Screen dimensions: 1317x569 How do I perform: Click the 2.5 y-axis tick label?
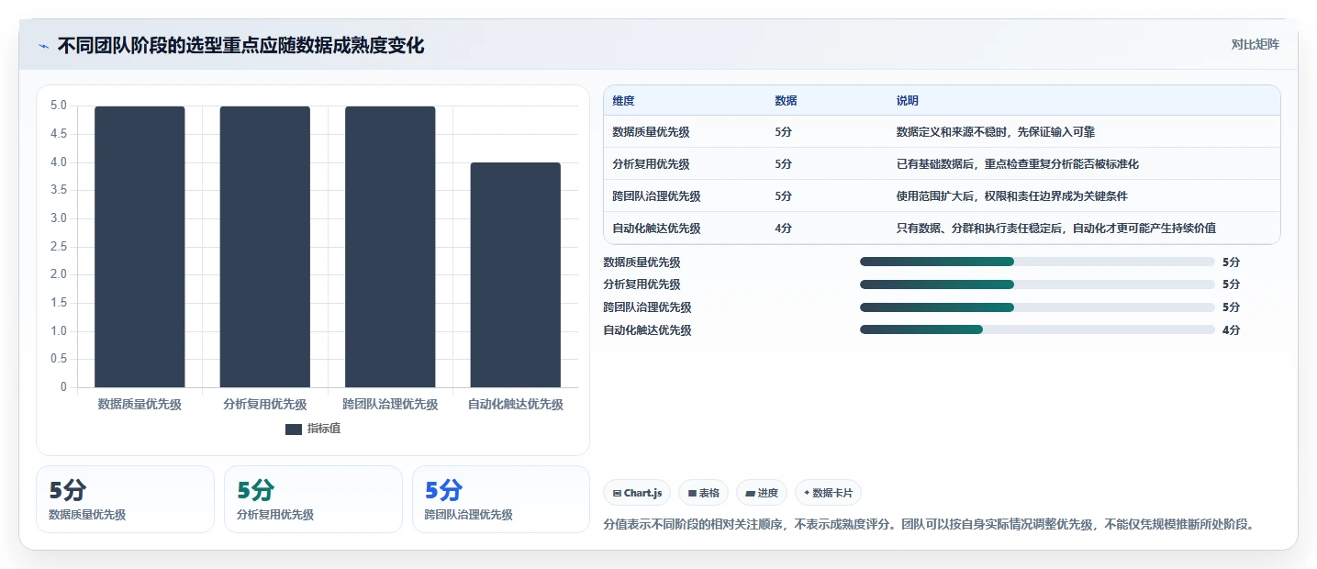pos(59,247)
